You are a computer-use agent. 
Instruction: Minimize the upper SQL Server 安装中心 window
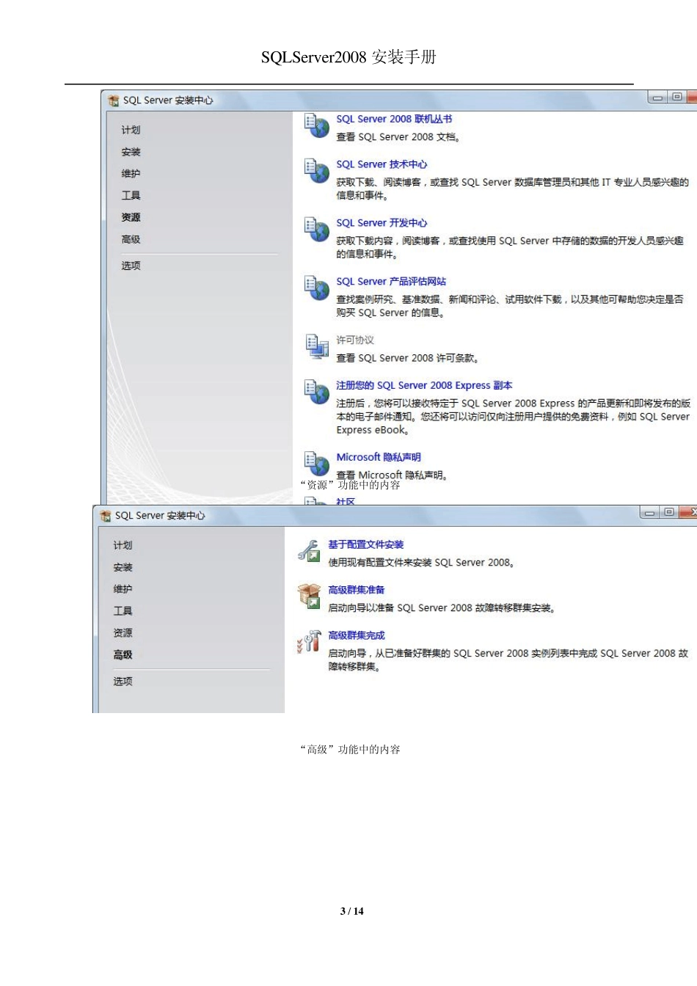(x=658, y=97)
